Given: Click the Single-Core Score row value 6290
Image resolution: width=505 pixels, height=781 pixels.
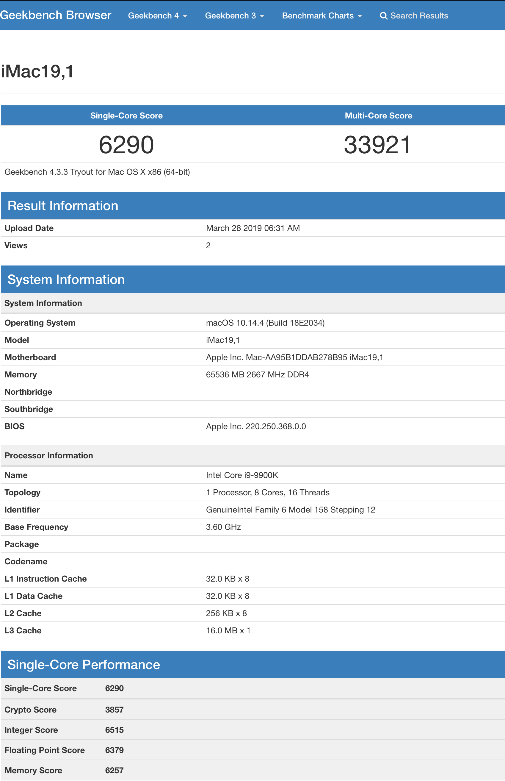Looking at the screenshot, I should pos(115,688).
